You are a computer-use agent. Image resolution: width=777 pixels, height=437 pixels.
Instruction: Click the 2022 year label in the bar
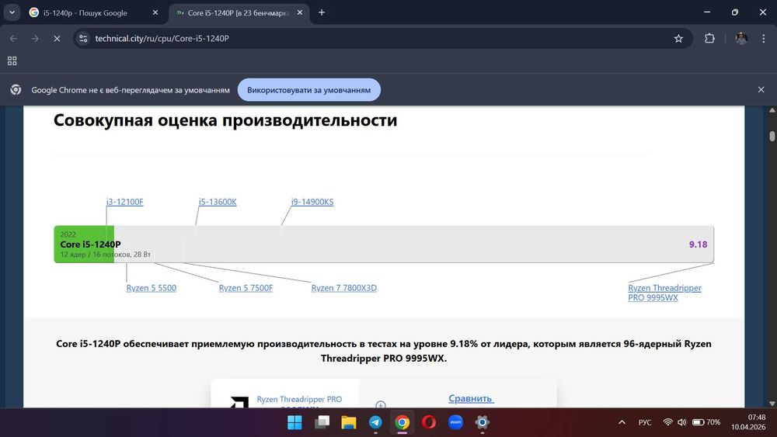coord(68,234)
